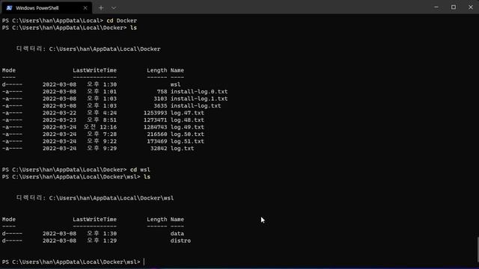Click the length value 3635
Image resolution: width=479 pixels, height=269 pixels.
[x=160, y=106]
